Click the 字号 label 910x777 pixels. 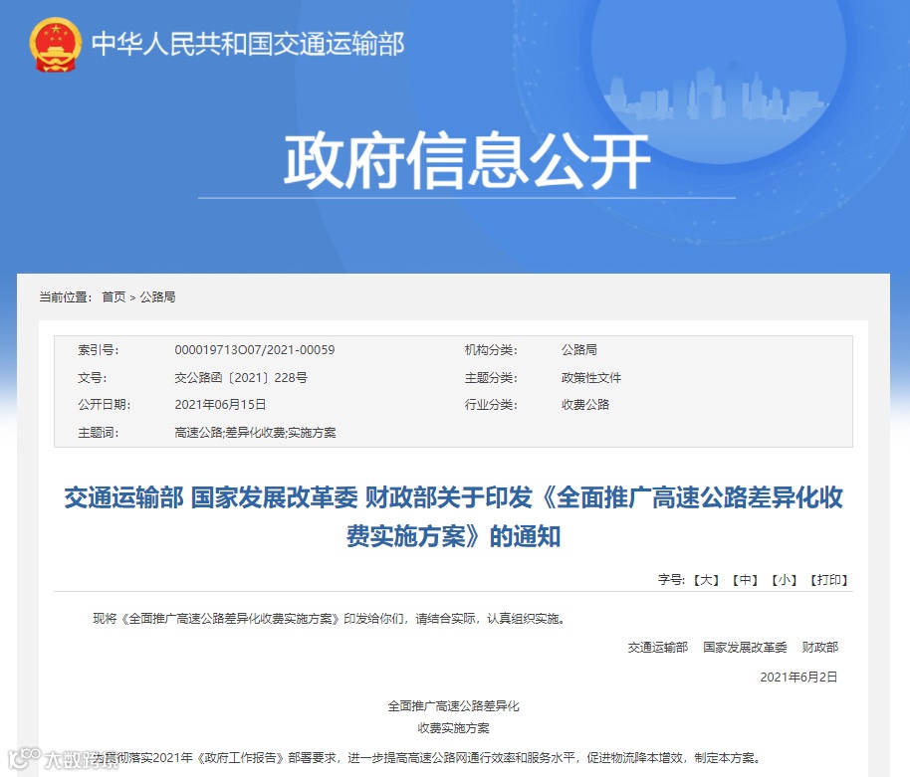click(671, 580)
